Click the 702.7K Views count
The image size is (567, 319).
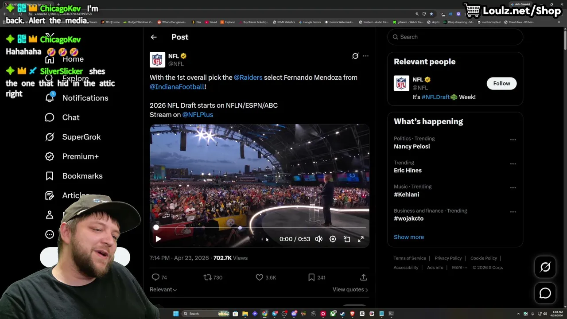pos(230,258)
